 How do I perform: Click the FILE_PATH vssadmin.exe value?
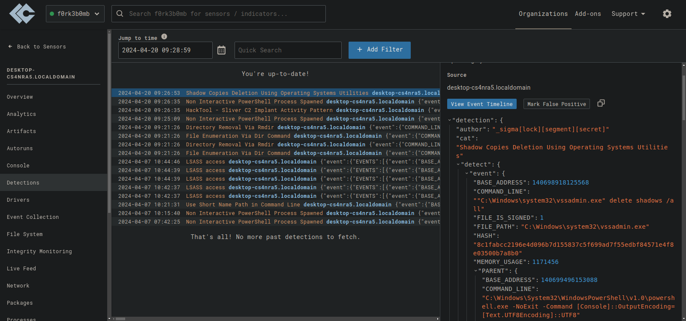click(x=585, y=227)
